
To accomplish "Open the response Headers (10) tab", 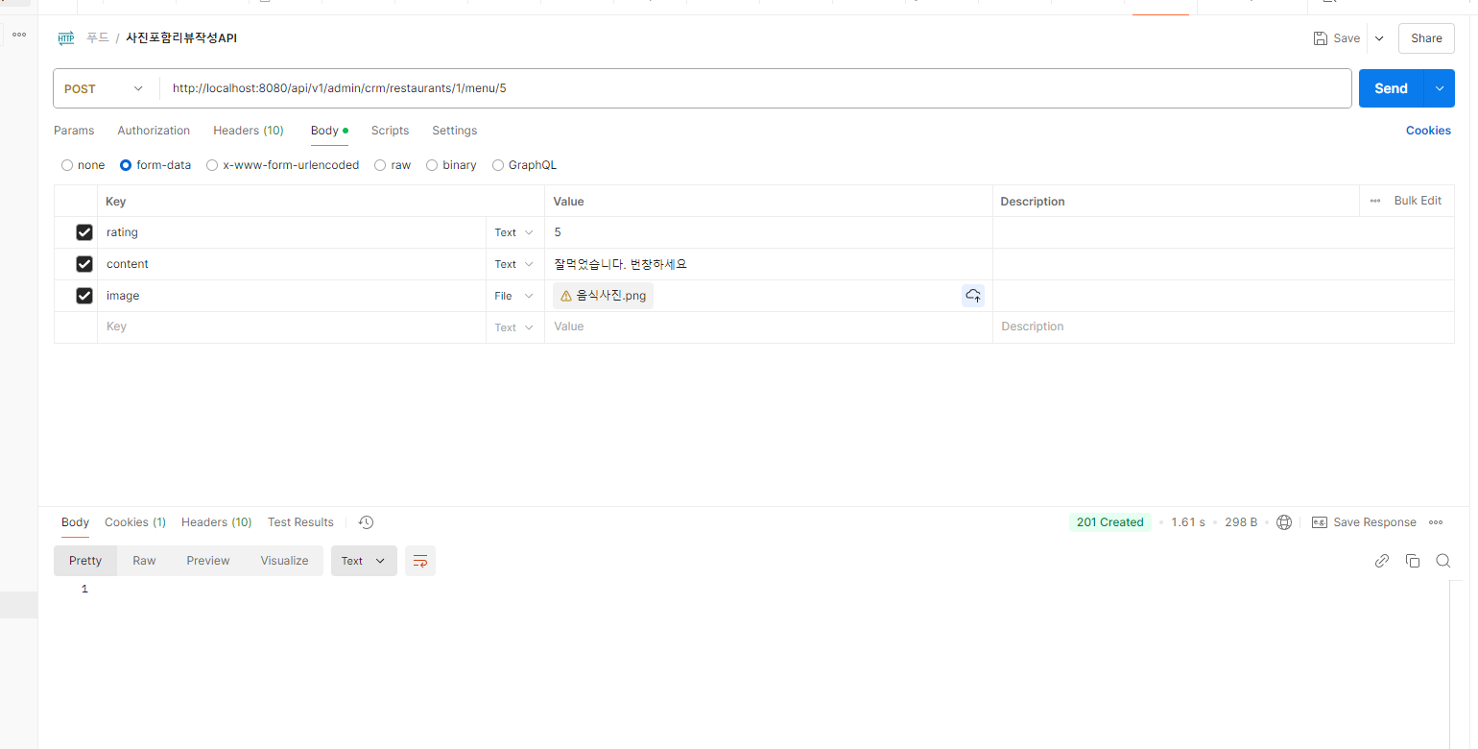I will point(217,522).
